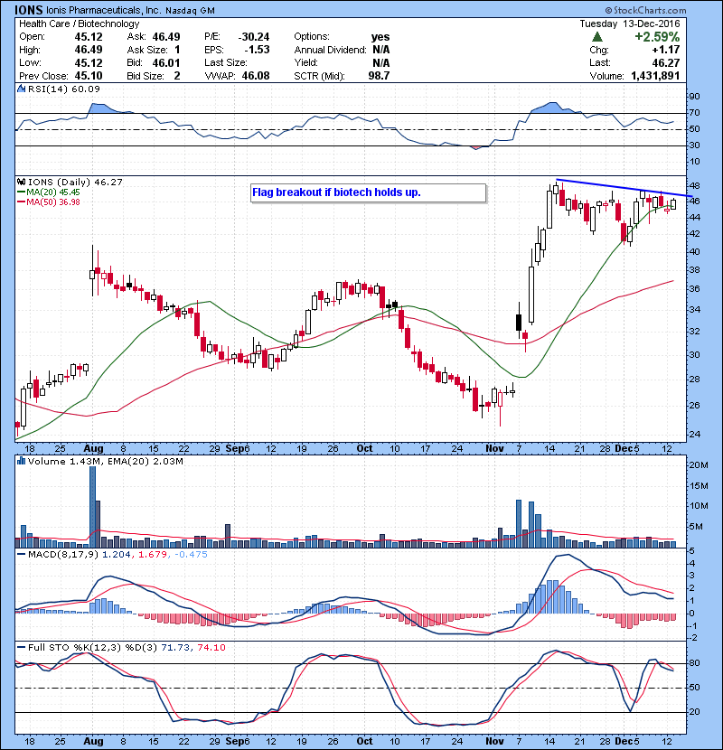The image size is (723, 750).
Task: Click the Last price 46.27
Action: click(x=665, y=62)
